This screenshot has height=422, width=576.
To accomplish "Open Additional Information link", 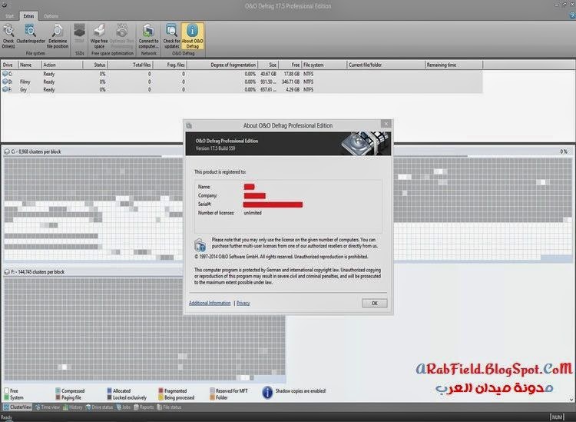I will point(210,304).
